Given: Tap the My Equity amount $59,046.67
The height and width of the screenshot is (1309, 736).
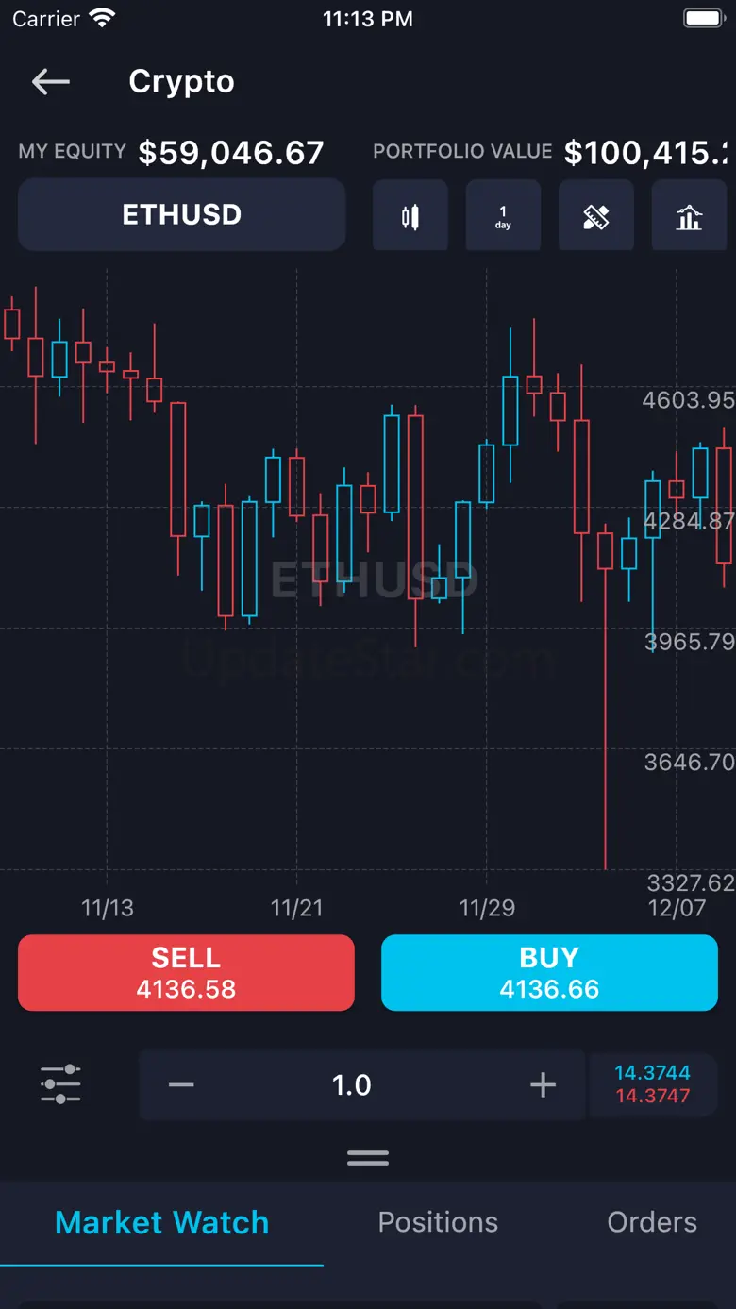Looking at the screenshot, I should pos(231,153).
